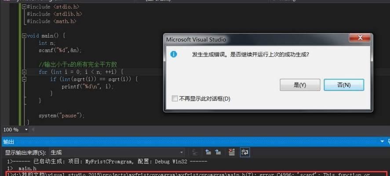
Task: Close the Microsoft Visual Studio dialog
Action: click(x=360, y=38)
